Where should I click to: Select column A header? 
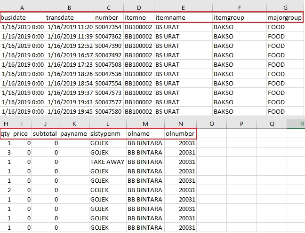pos(23,8)
